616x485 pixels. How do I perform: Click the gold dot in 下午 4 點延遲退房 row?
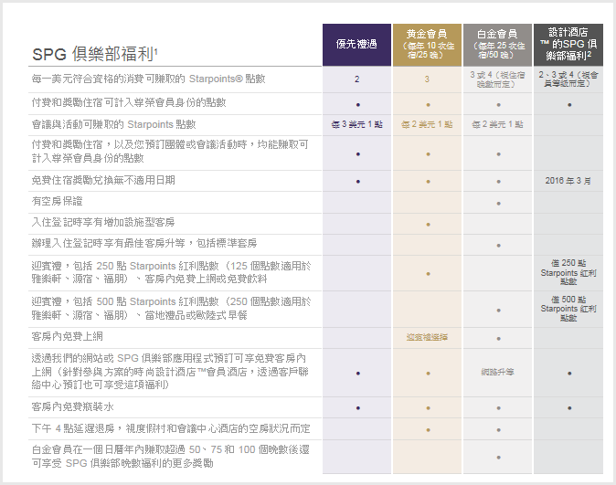(x=429, y=430)
